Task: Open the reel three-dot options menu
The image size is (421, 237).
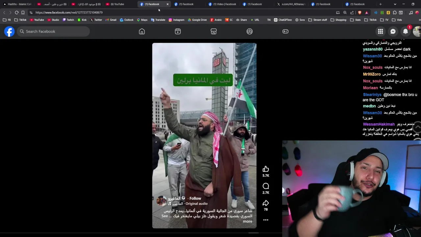Action: click(266, 220)
